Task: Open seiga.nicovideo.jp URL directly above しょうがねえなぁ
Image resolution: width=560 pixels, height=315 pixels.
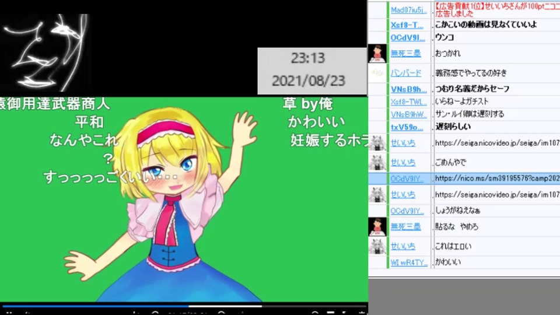Action: [x=497, y=195]
